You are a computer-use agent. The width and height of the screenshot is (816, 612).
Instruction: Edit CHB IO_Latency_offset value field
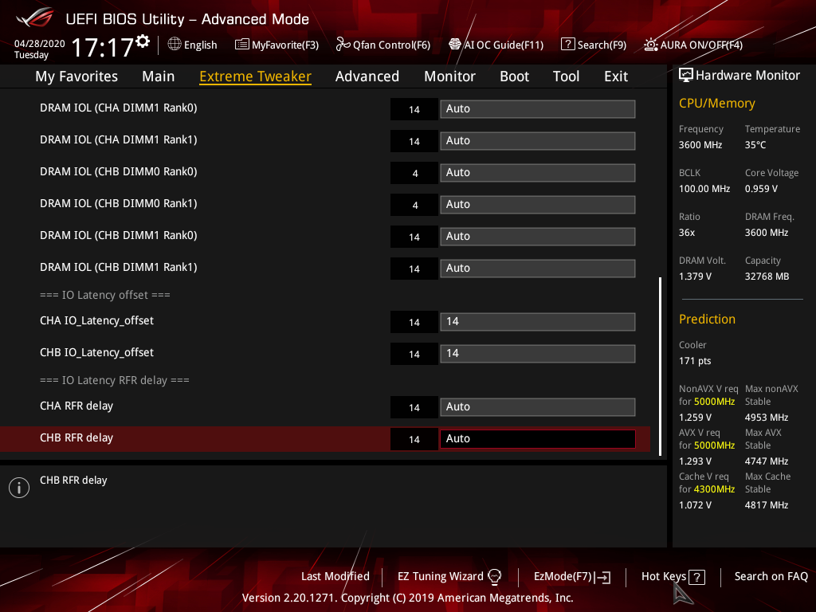[x=538, y=354]
